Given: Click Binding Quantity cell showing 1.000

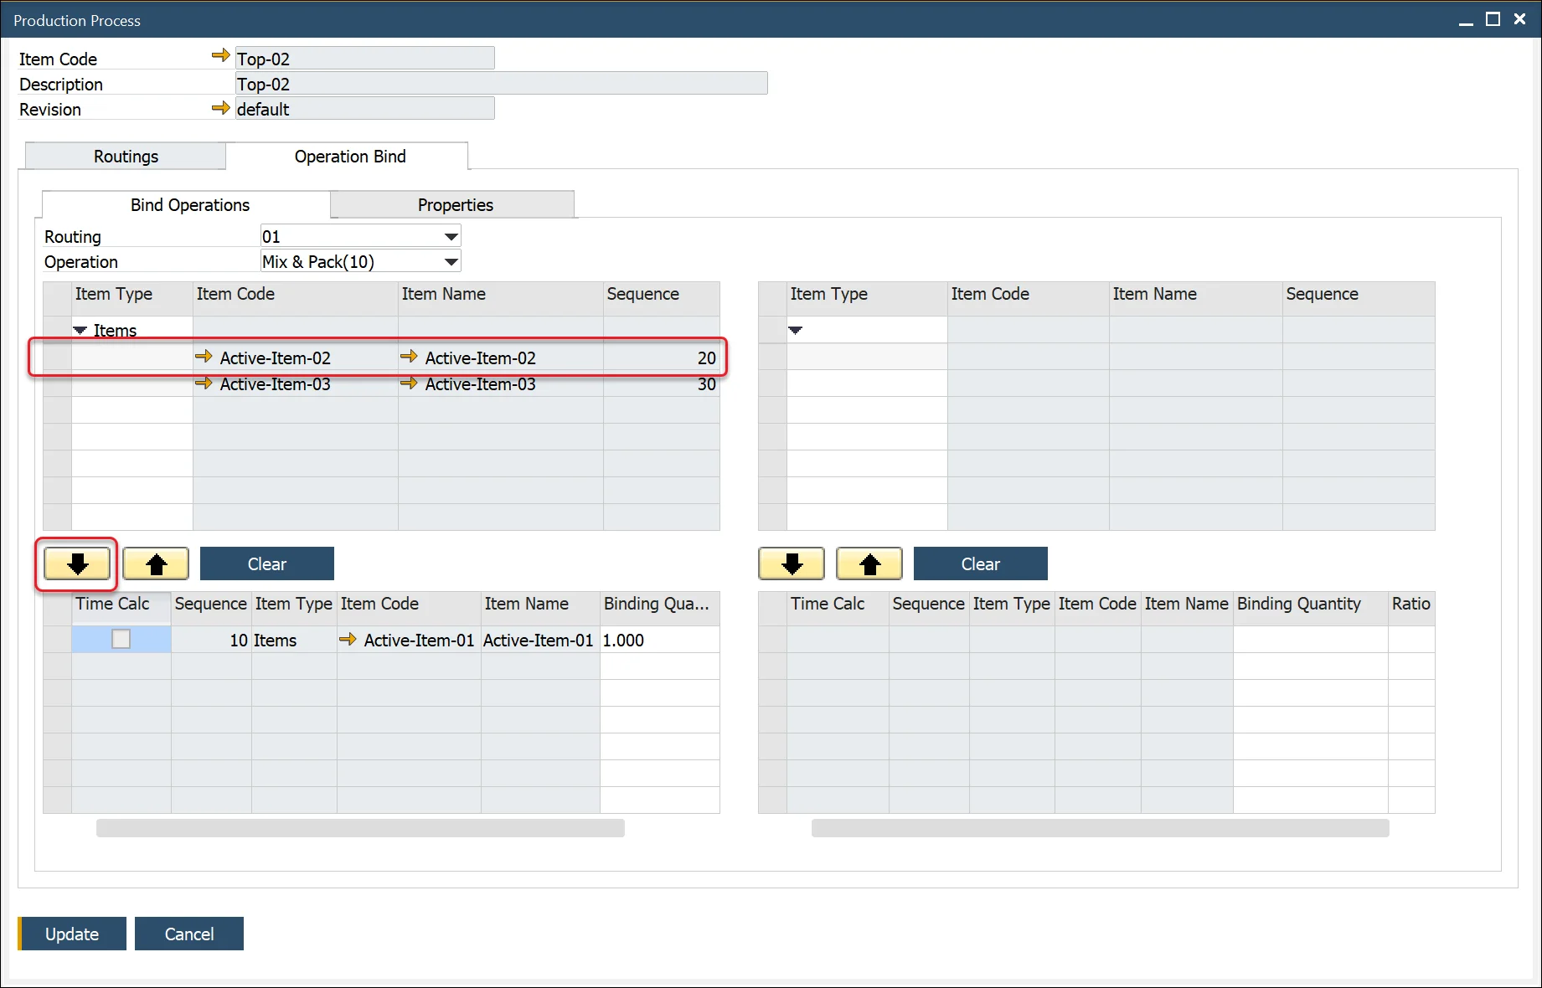Looking at the screenshot, I should [x=658, y=641].
